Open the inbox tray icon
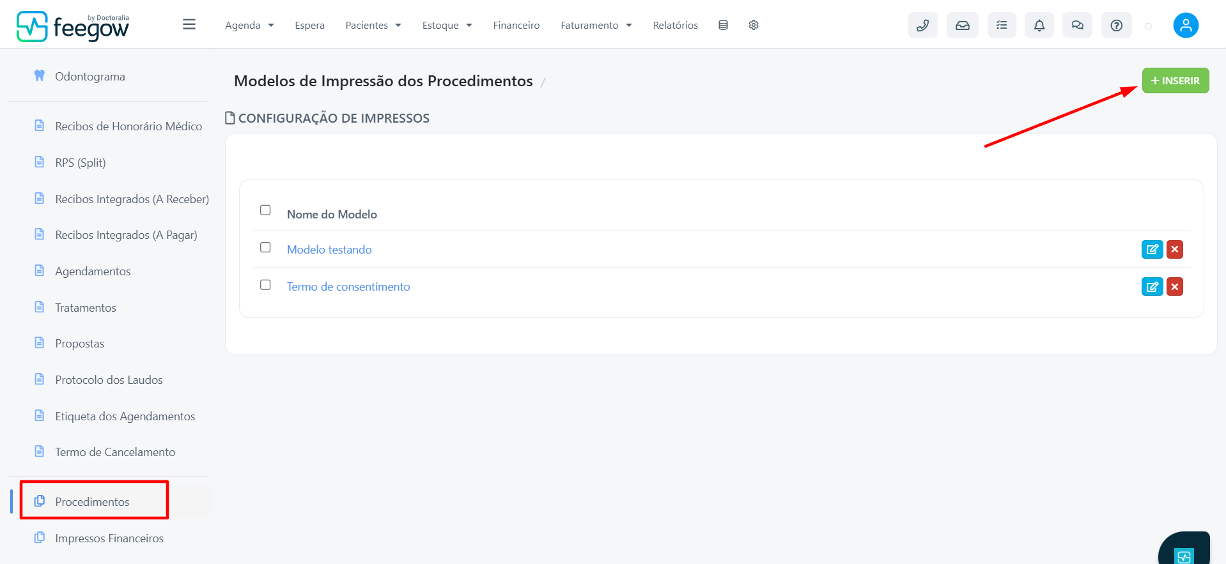This screenshot has height=564, width=1226. pos(963,26)
